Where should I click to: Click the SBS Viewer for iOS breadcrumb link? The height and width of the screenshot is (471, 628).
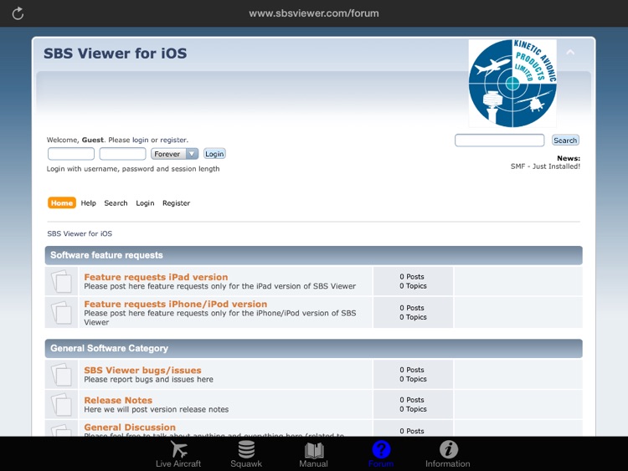pyautogui.click(x=80, y=233)
